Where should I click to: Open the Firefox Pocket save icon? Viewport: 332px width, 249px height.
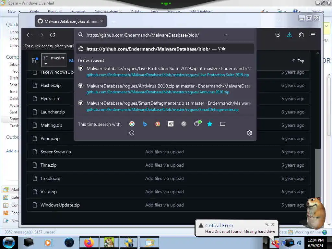[x=278, y=35]
